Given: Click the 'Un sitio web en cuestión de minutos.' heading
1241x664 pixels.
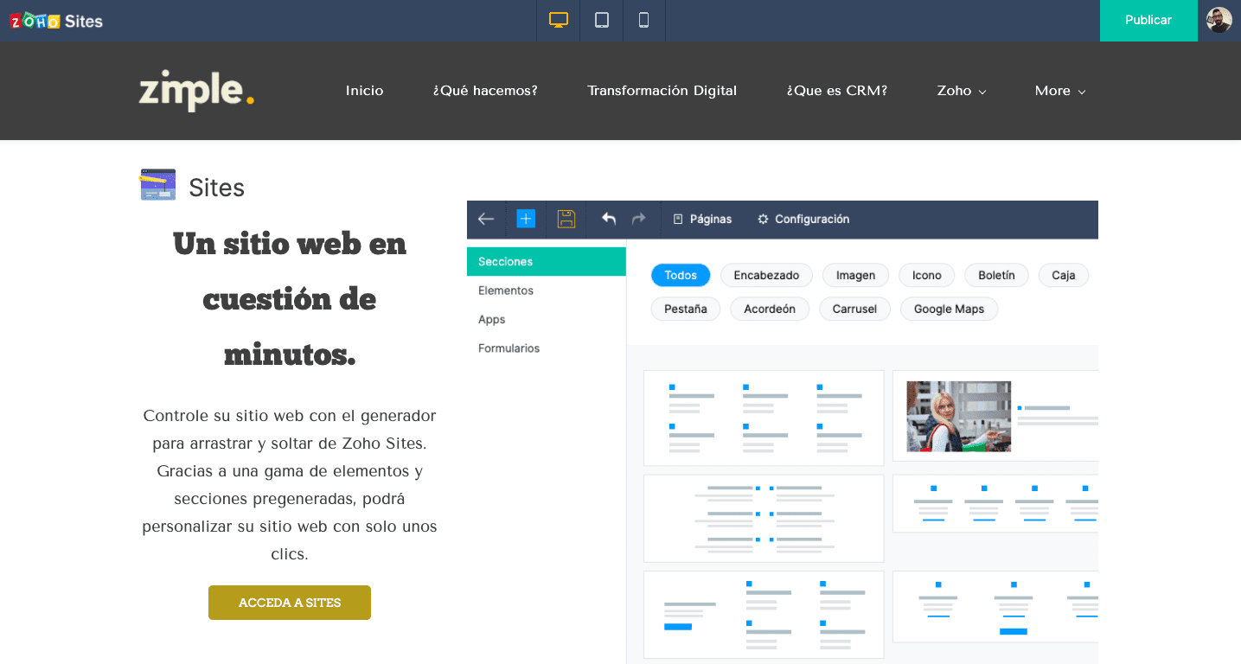Looking at the screenshot, I should [x=290, y=298].
